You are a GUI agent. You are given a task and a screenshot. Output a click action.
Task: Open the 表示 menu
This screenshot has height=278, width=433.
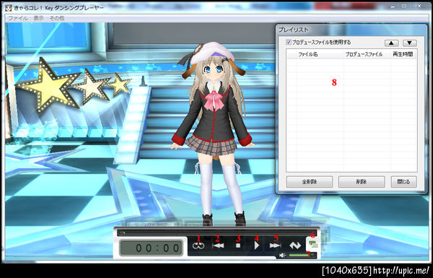[39, 18]
